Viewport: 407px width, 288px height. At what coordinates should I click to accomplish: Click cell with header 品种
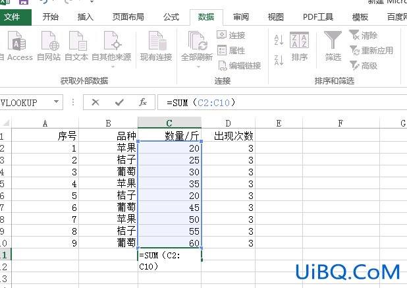[109, 136]
